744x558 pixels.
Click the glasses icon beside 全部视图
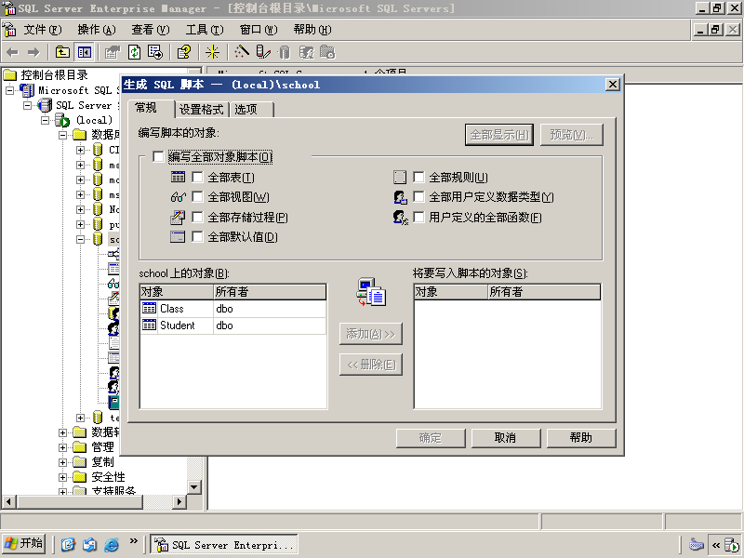click(178, 197)
